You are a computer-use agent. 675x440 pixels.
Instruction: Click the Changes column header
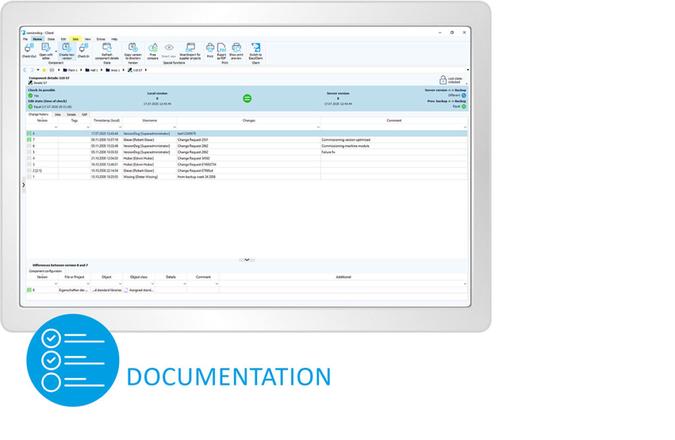click(249, 121)
